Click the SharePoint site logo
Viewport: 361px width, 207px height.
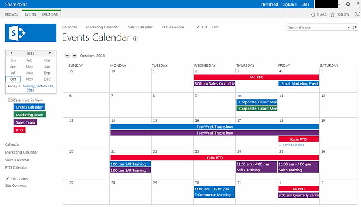(x=31, y=33)
